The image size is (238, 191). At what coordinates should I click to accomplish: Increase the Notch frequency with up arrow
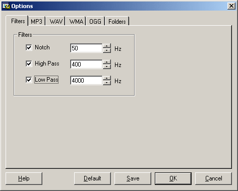(107, 46)
